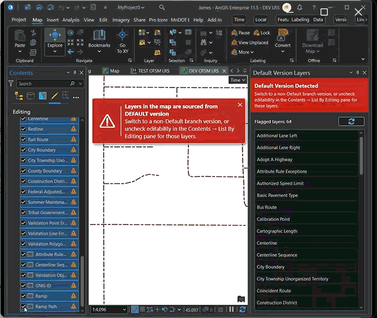The height and width of the screenshot is (318, 377).
Task: Open the Labeling contextual tab
Action: tap(300, 20)
